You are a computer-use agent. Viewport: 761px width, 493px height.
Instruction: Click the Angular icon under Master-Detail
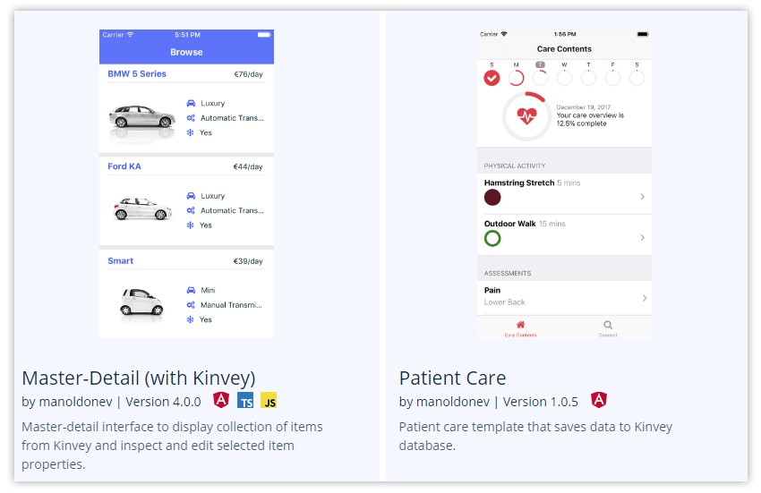tap(221, 400)
